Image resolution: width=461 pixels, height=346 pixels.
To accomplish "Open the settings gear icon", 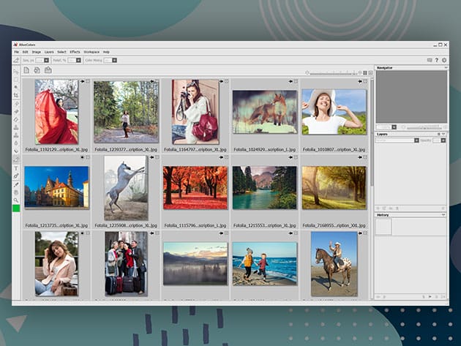I will (x=443, y=60).
